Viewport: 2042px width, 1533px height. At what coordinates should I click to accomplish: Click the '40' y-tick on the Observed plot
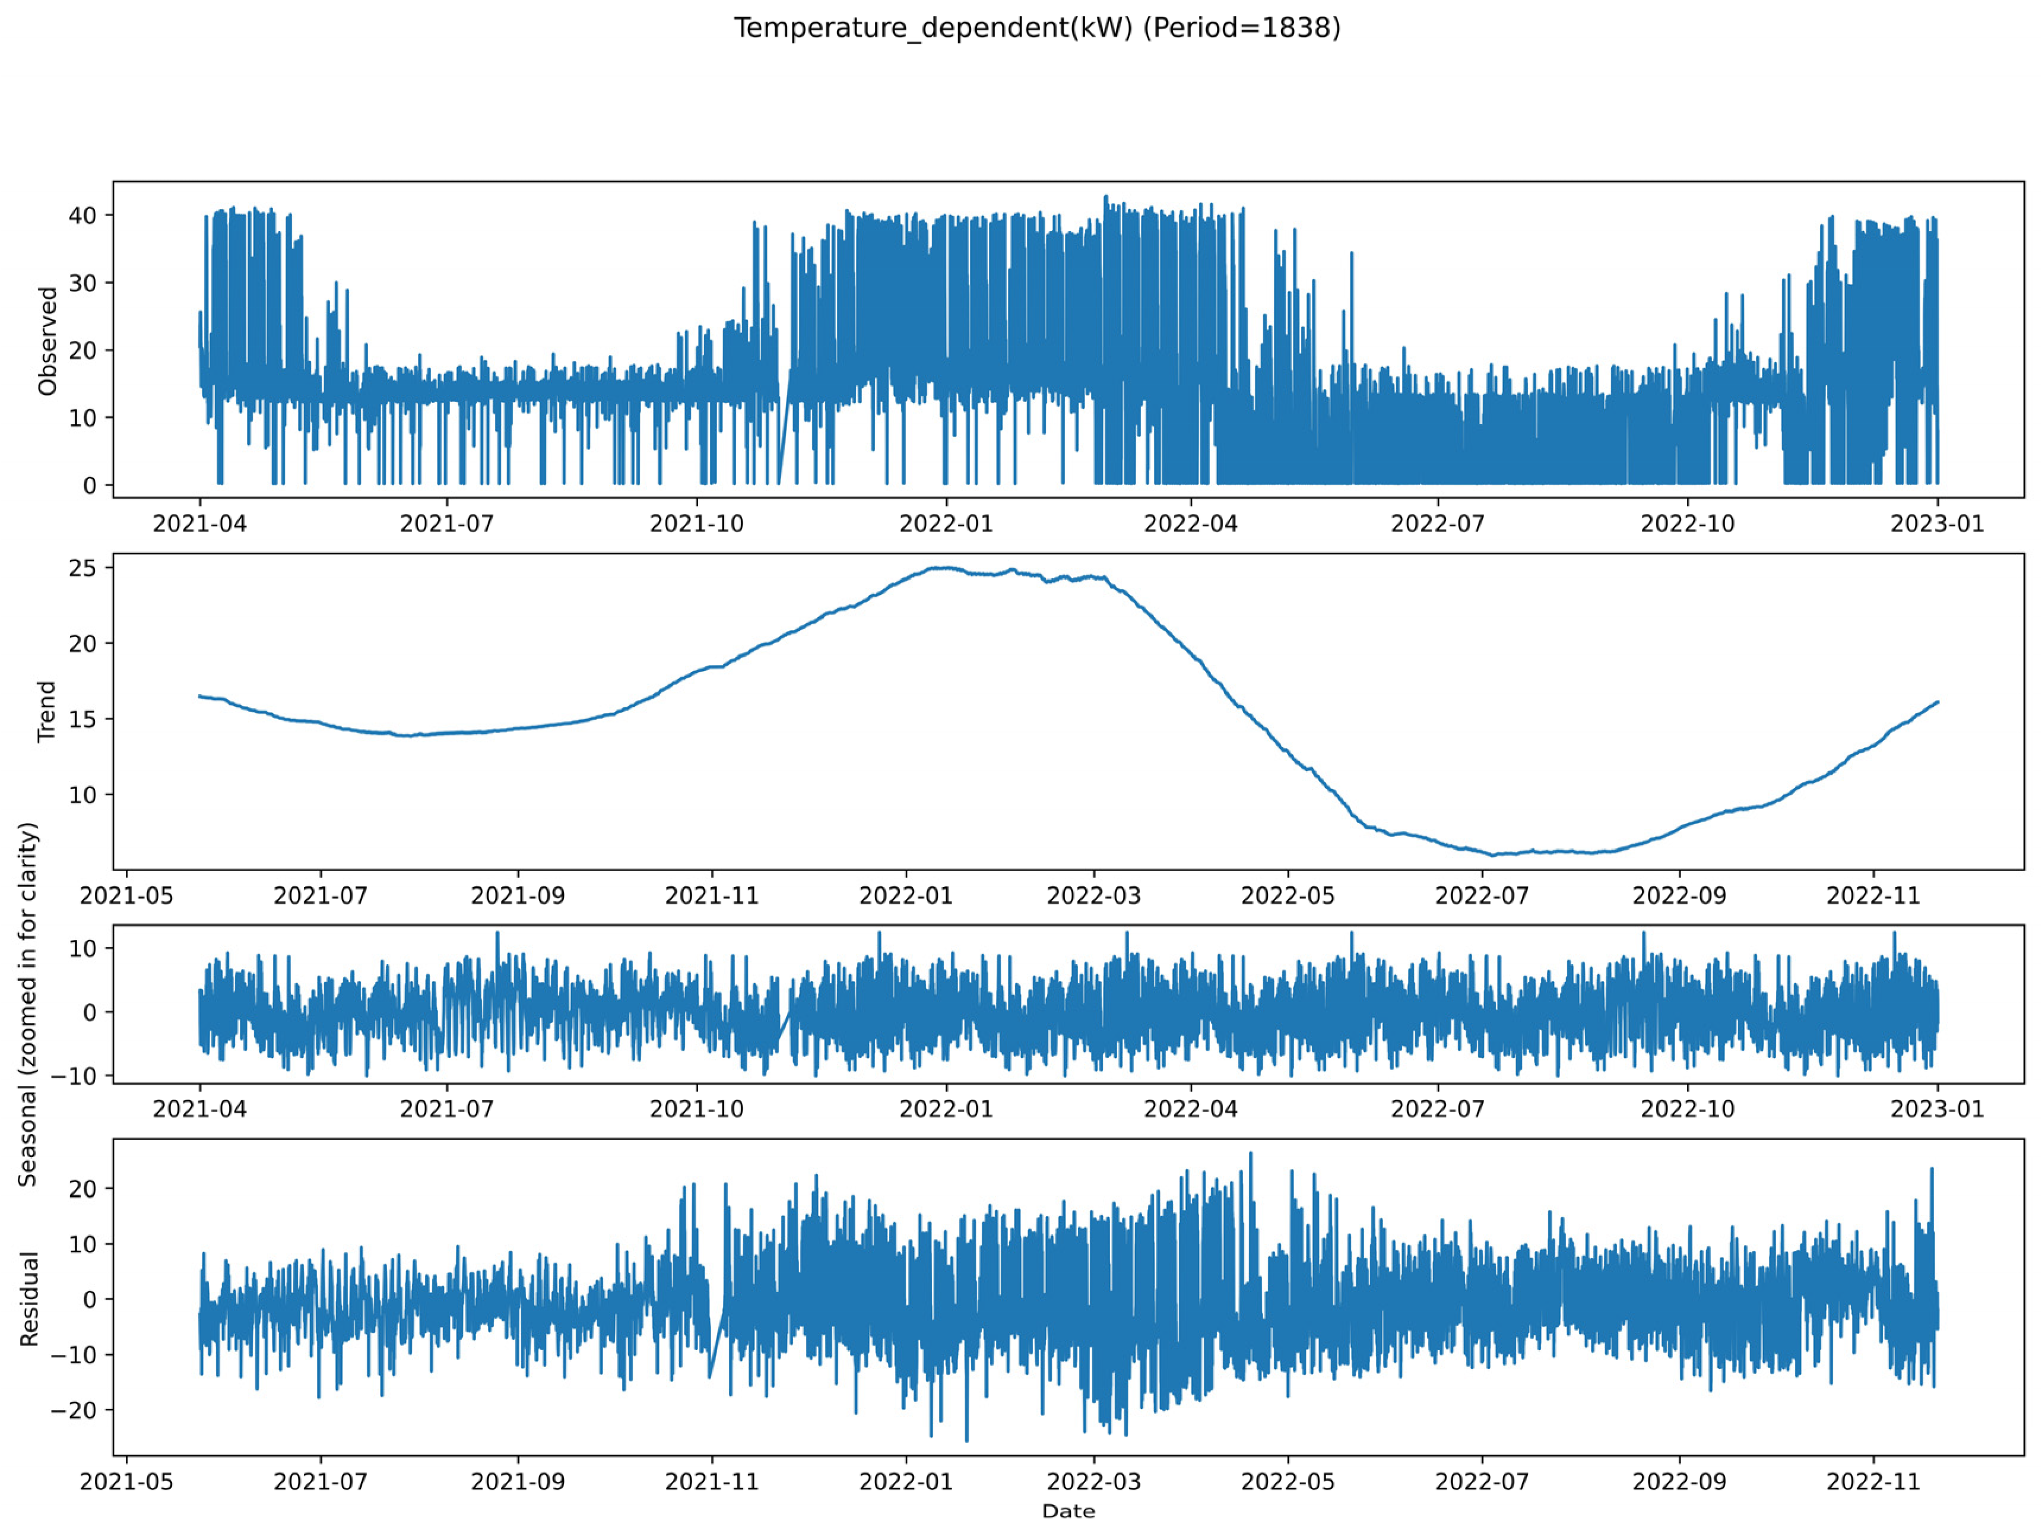click(x=82, y=215)
